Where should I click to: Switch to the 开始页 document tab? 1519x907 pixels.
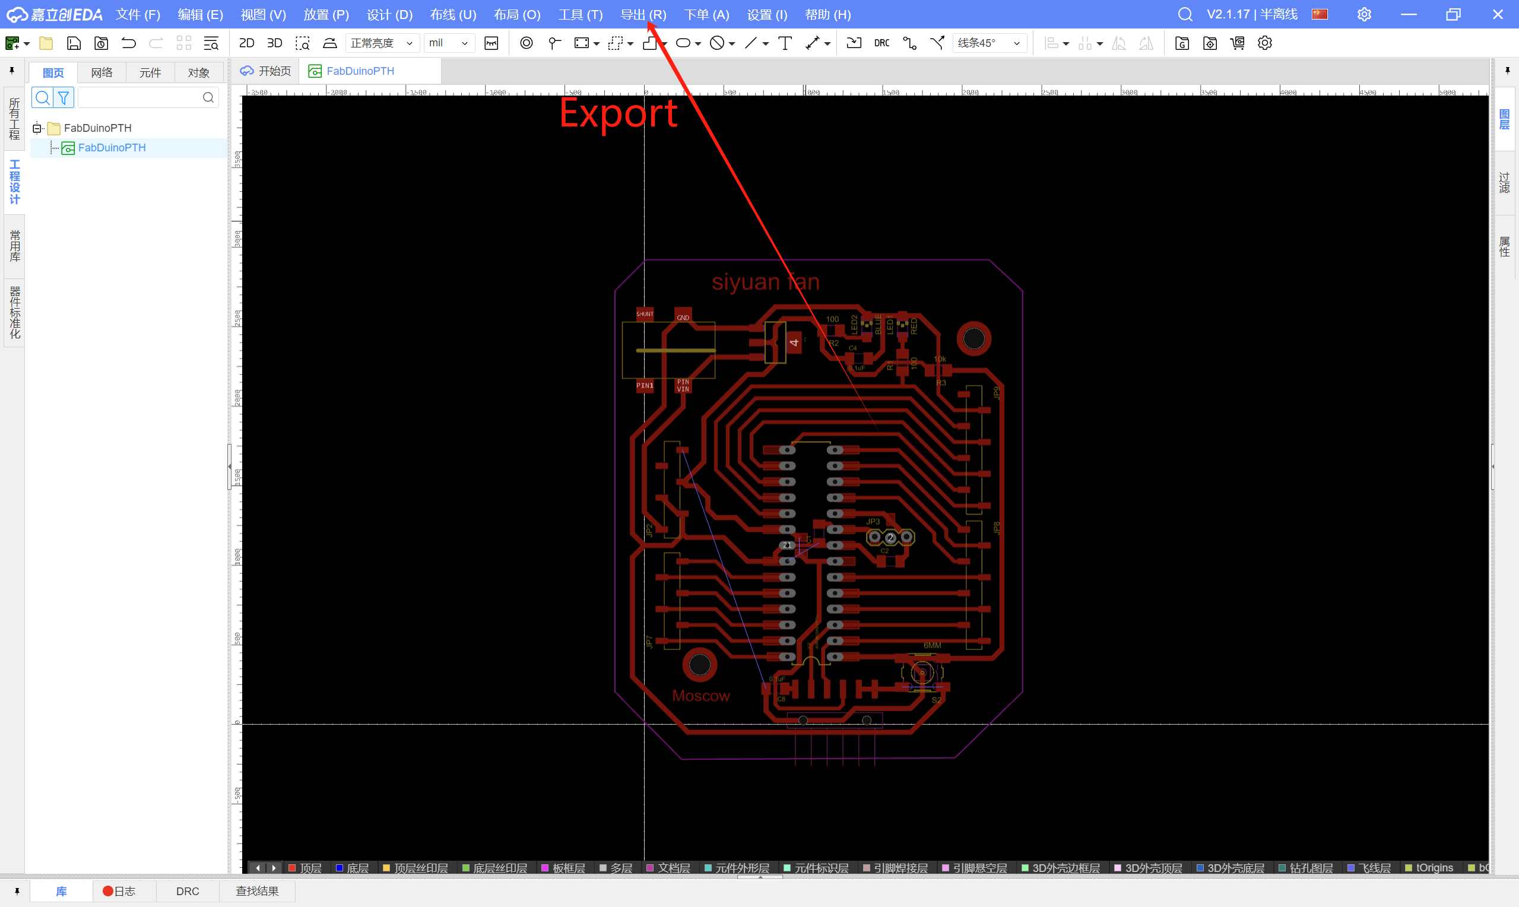coord(266,71)
